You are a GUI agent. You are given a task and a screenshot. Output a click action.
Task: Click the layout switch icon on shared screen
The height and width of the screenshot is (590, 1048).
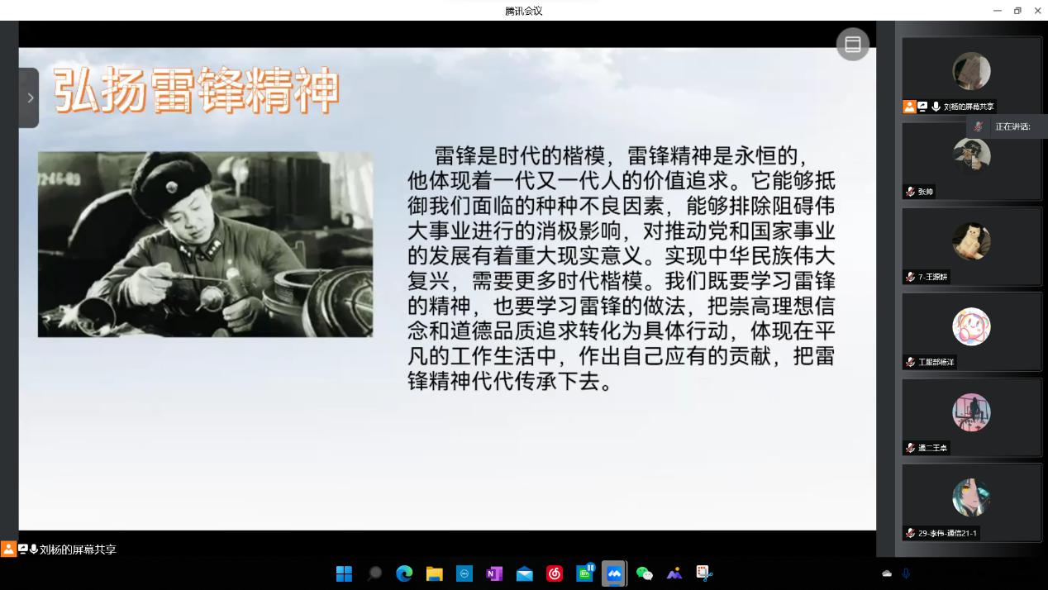[853, 45]
